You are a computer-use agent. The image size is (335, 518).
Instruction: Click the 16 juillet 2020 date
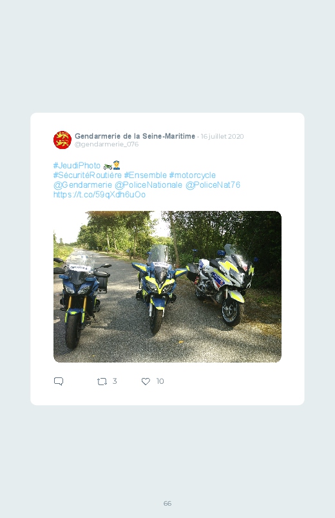(x=222, y=137)
